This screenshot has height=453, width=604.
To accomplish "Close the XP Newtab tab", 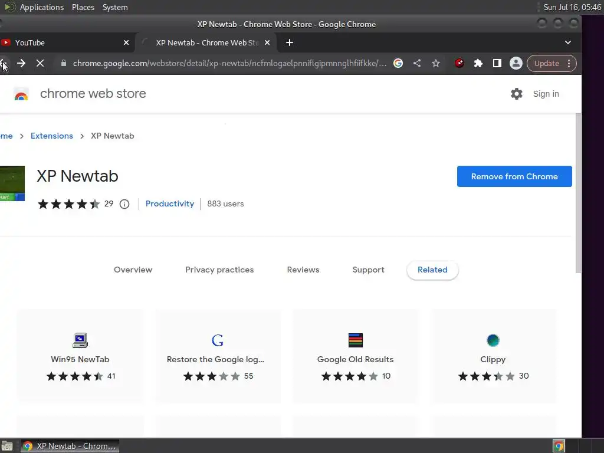I will point(267,42).
